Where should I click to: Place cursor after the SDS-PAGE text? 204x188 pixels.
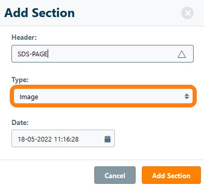48,54
